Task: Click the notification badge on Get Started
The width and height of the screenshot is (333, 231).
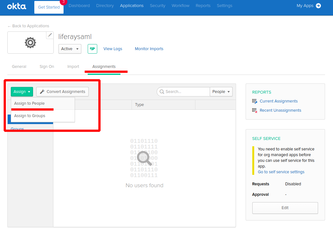Action: (63, 2)
